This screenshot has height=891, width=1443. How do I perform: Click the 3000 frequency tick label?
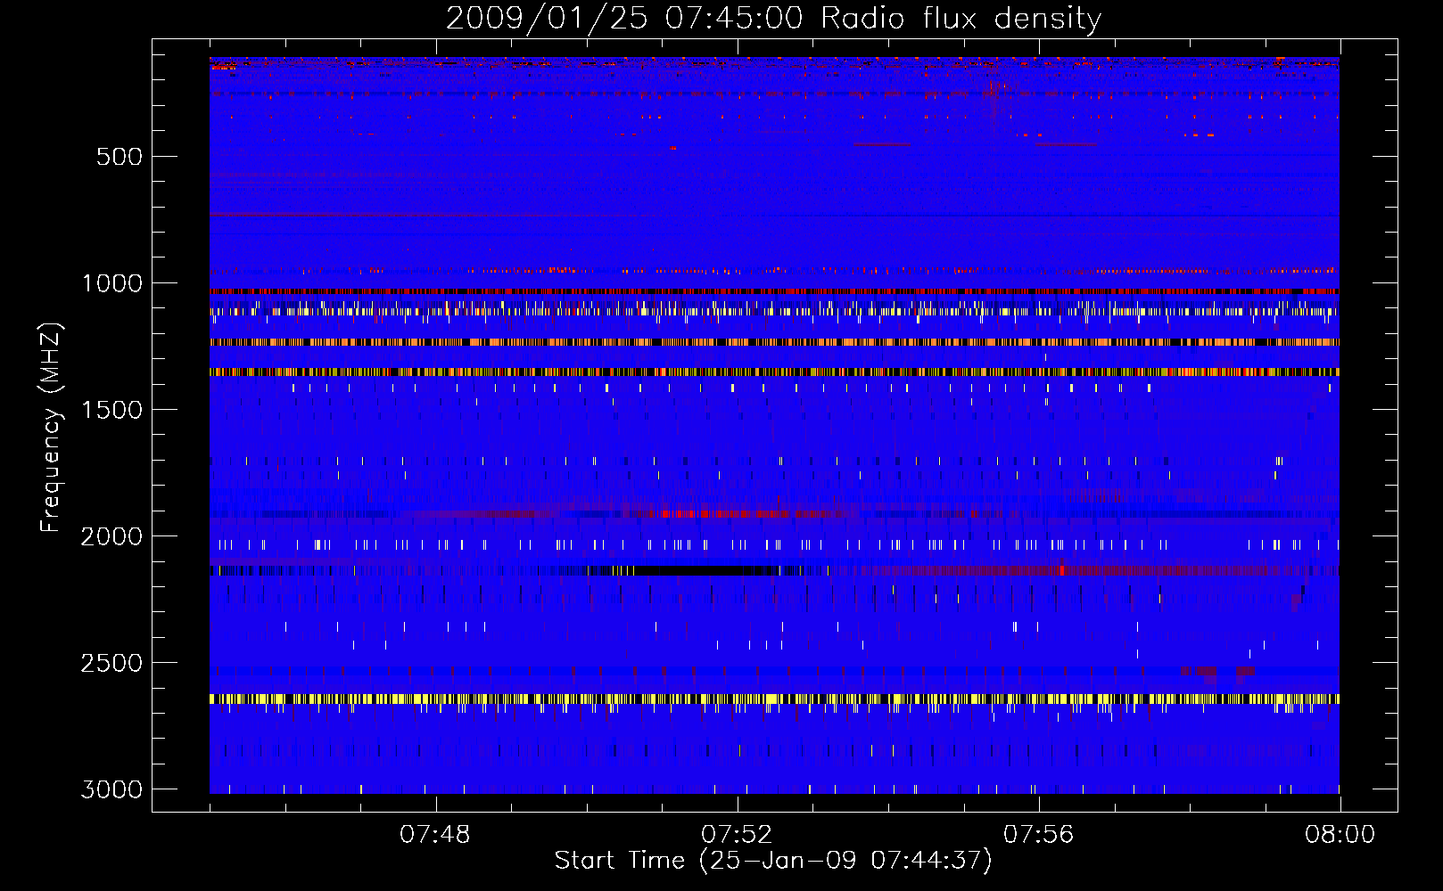pos(112,789)
